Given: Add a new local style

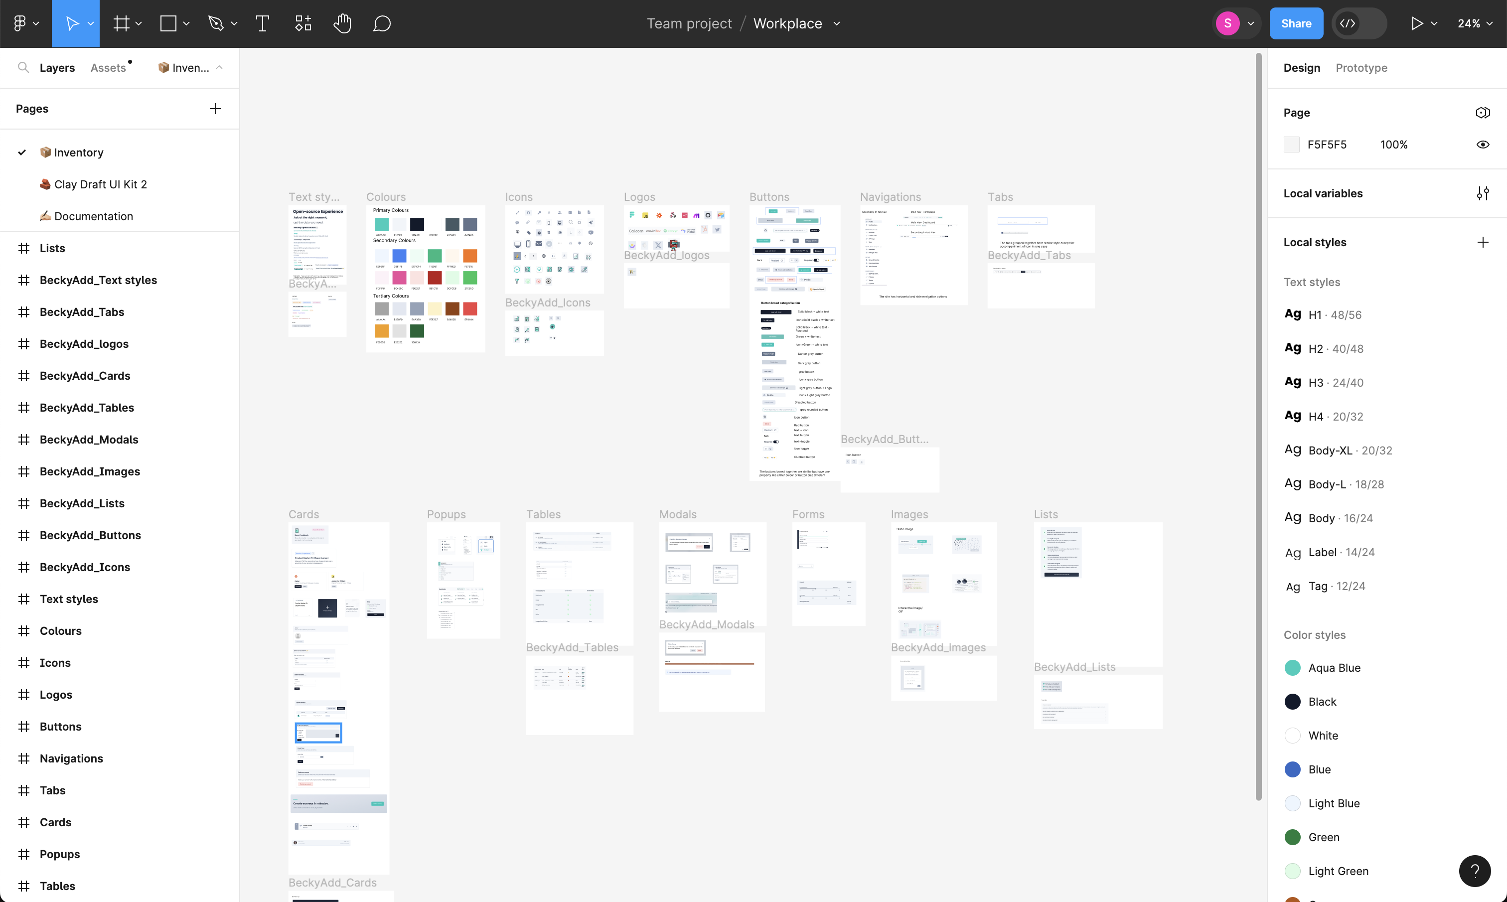Looking at the screenshot, I should [x=1484, y=242].
